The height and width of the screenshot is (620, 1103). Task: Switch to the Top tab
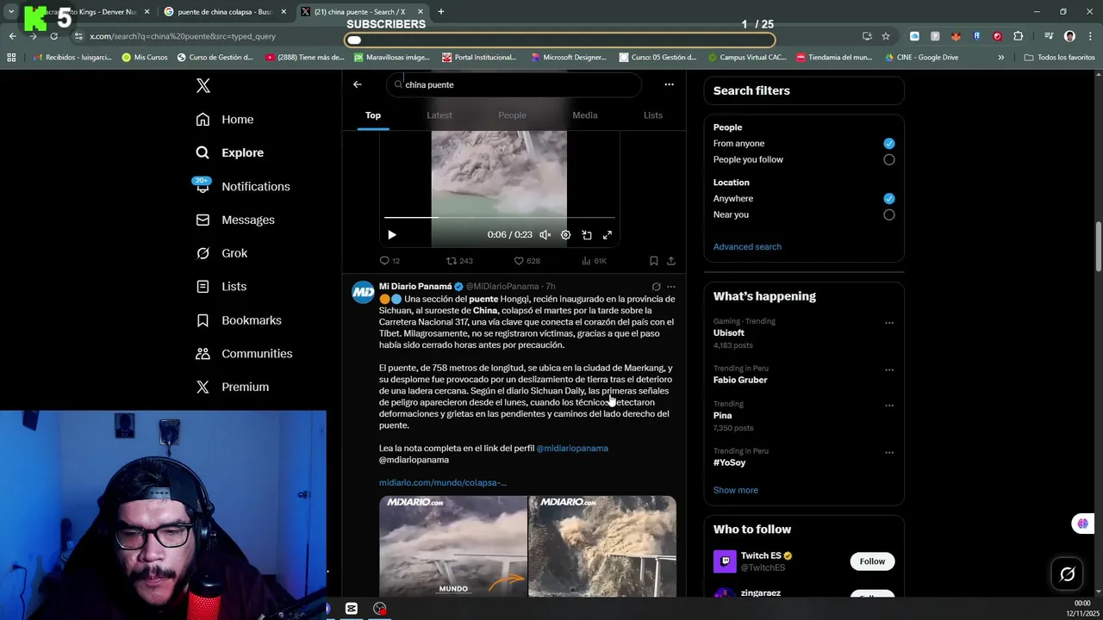(373, 115)
